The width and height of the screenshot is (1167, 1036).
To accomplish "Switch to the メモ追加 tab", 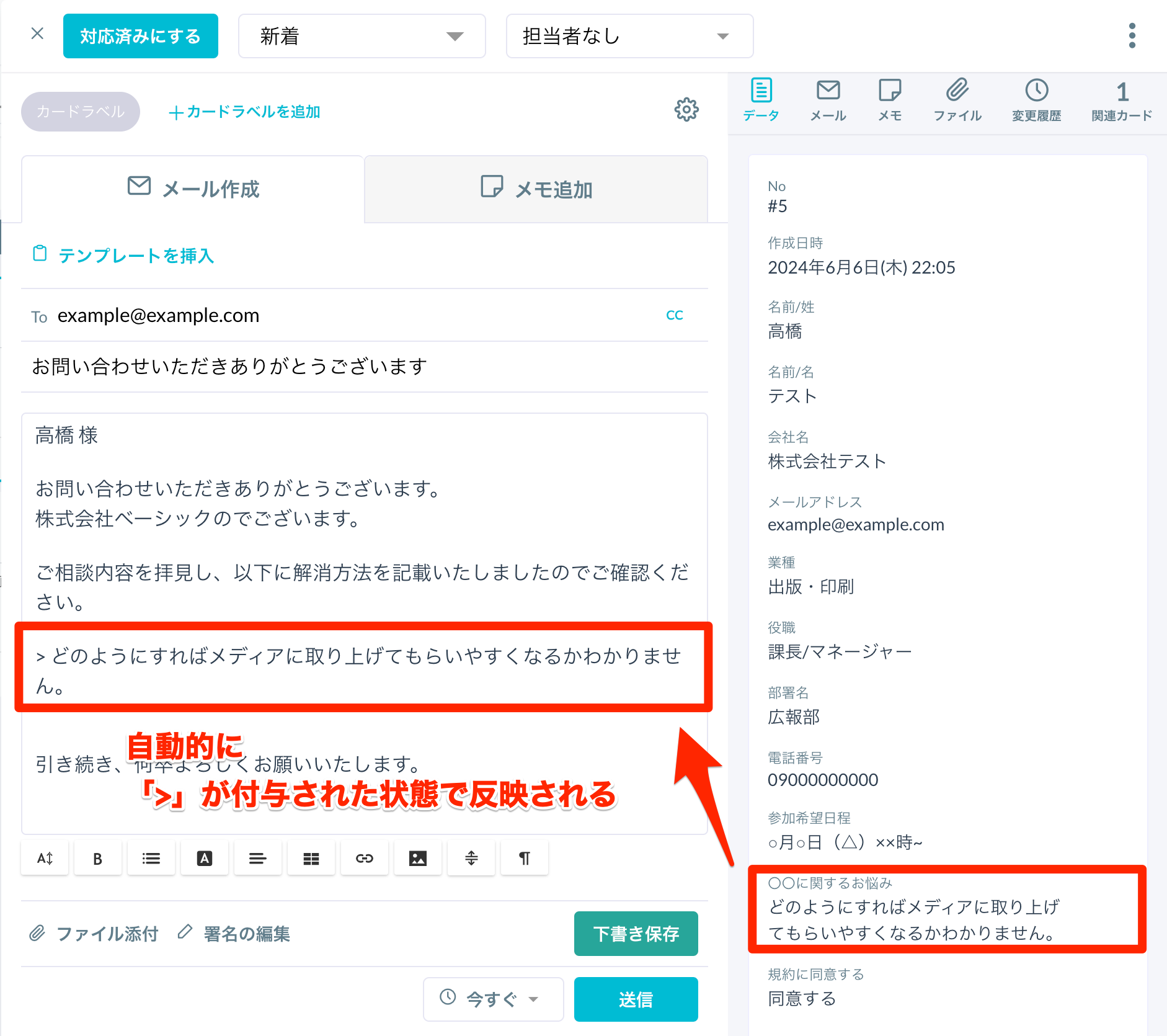I will (536, 189).
